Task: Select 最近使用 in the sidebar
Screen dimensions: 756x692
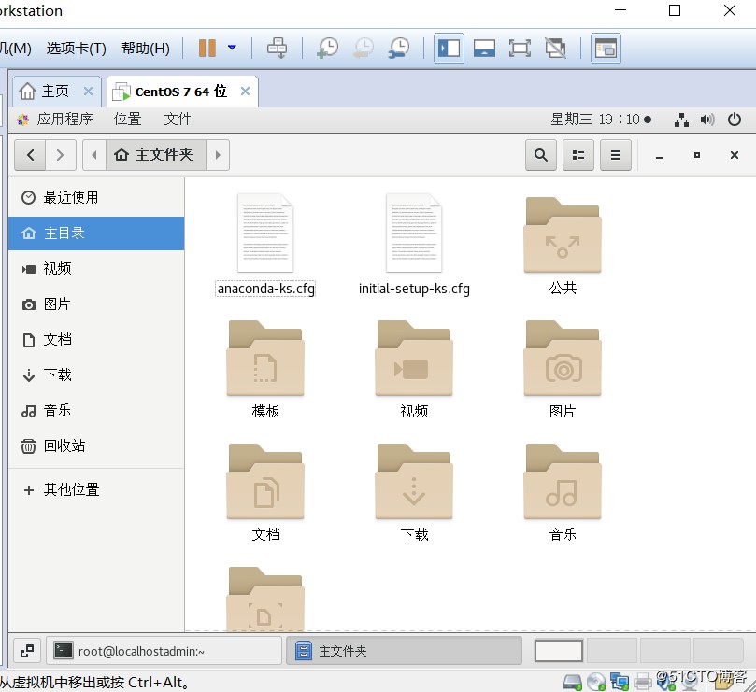Action: click(96, 197)
